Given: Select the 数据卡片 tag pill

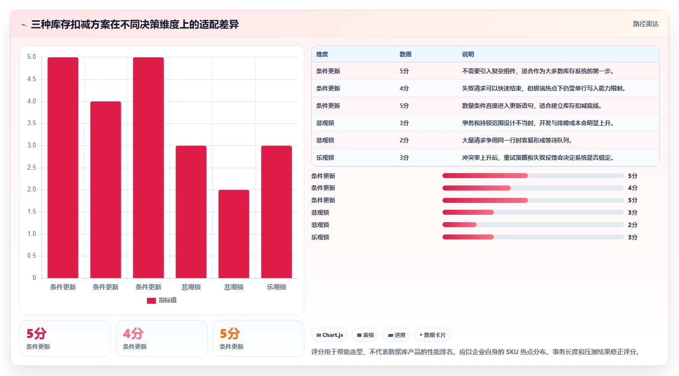Looking at the screenshot, I should pos(433,335).
